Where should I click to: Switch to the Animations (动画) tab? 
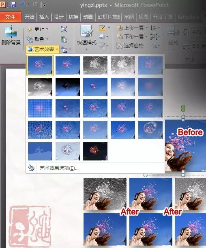tap(88, 17)
